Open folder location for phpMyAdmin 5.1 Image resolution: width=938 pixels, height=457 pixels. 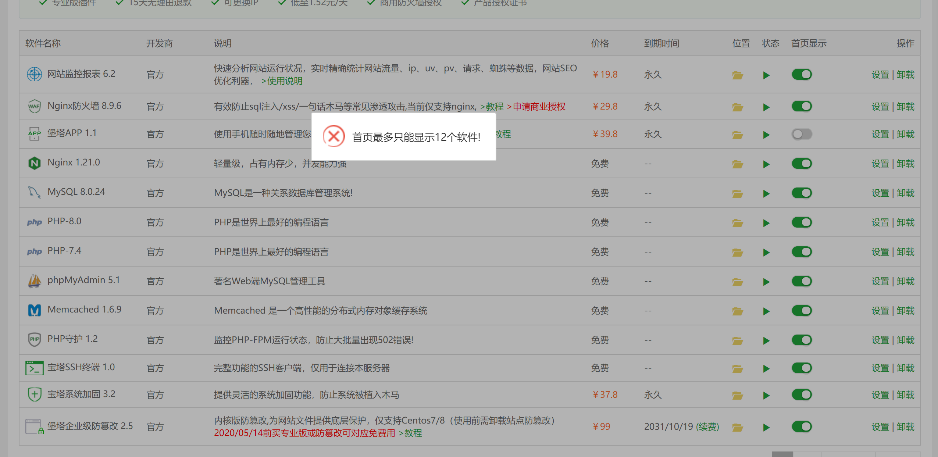(x=738, y=282)
